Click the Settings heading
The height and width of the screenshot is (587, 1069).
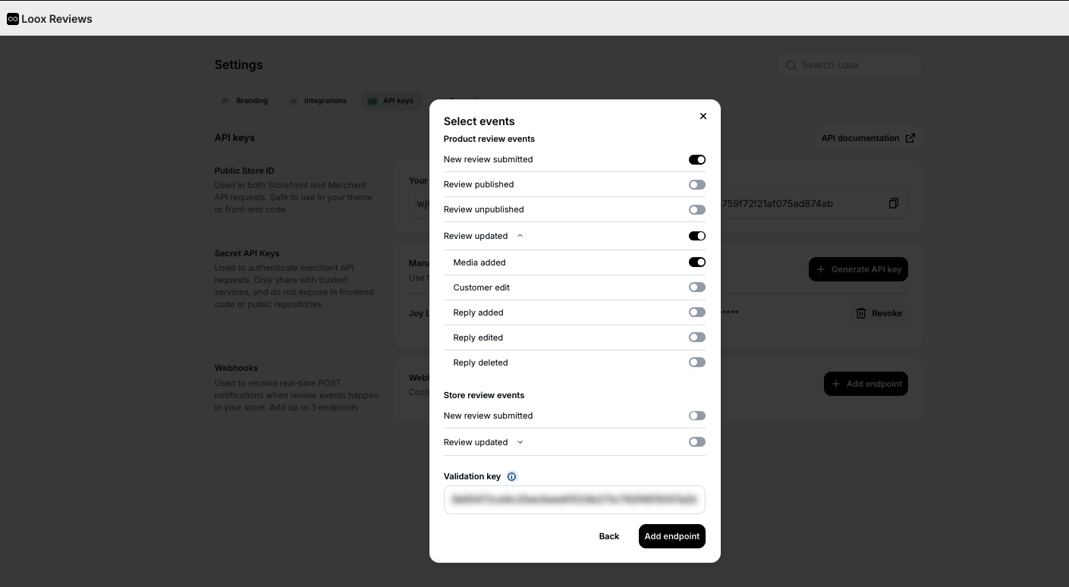[238, 65]
